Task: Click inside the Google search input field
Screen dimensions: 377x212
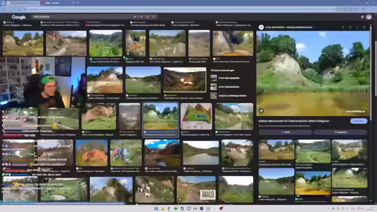Action: (82, 16)
